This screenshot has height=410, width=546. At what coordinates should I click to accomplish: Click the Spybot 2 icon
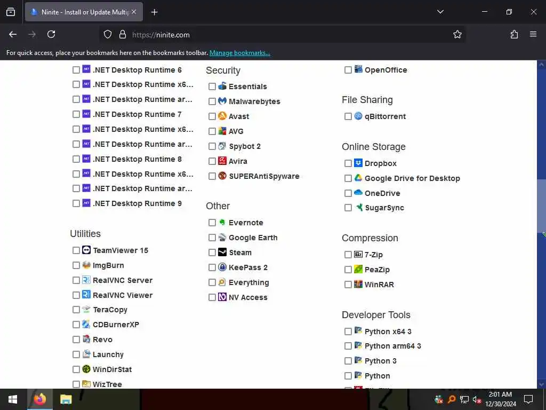coord(222,146)
